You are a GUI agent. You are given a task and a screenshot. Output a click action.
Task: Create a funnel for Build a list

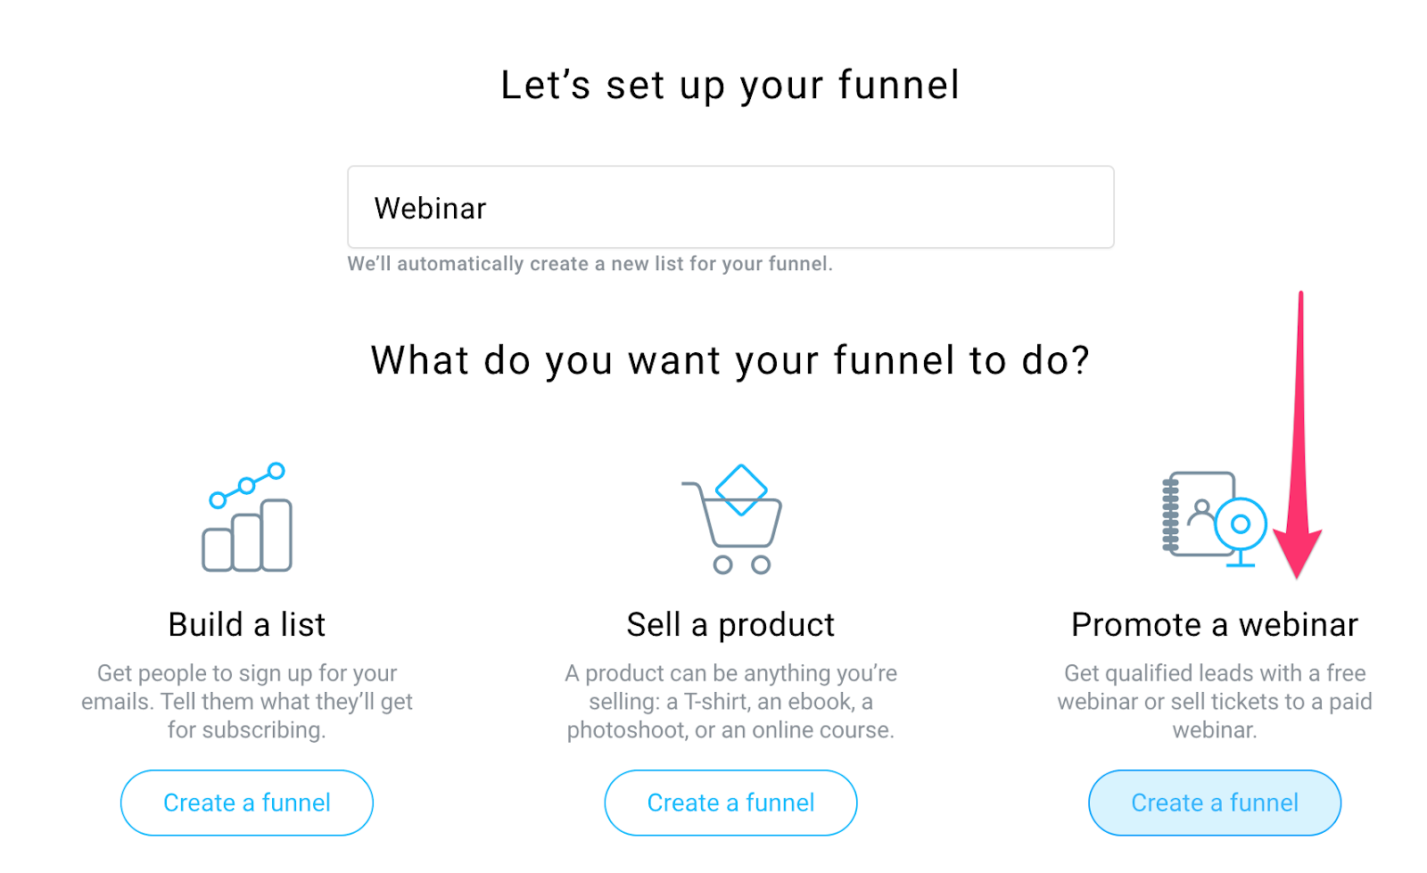[247, 803]
